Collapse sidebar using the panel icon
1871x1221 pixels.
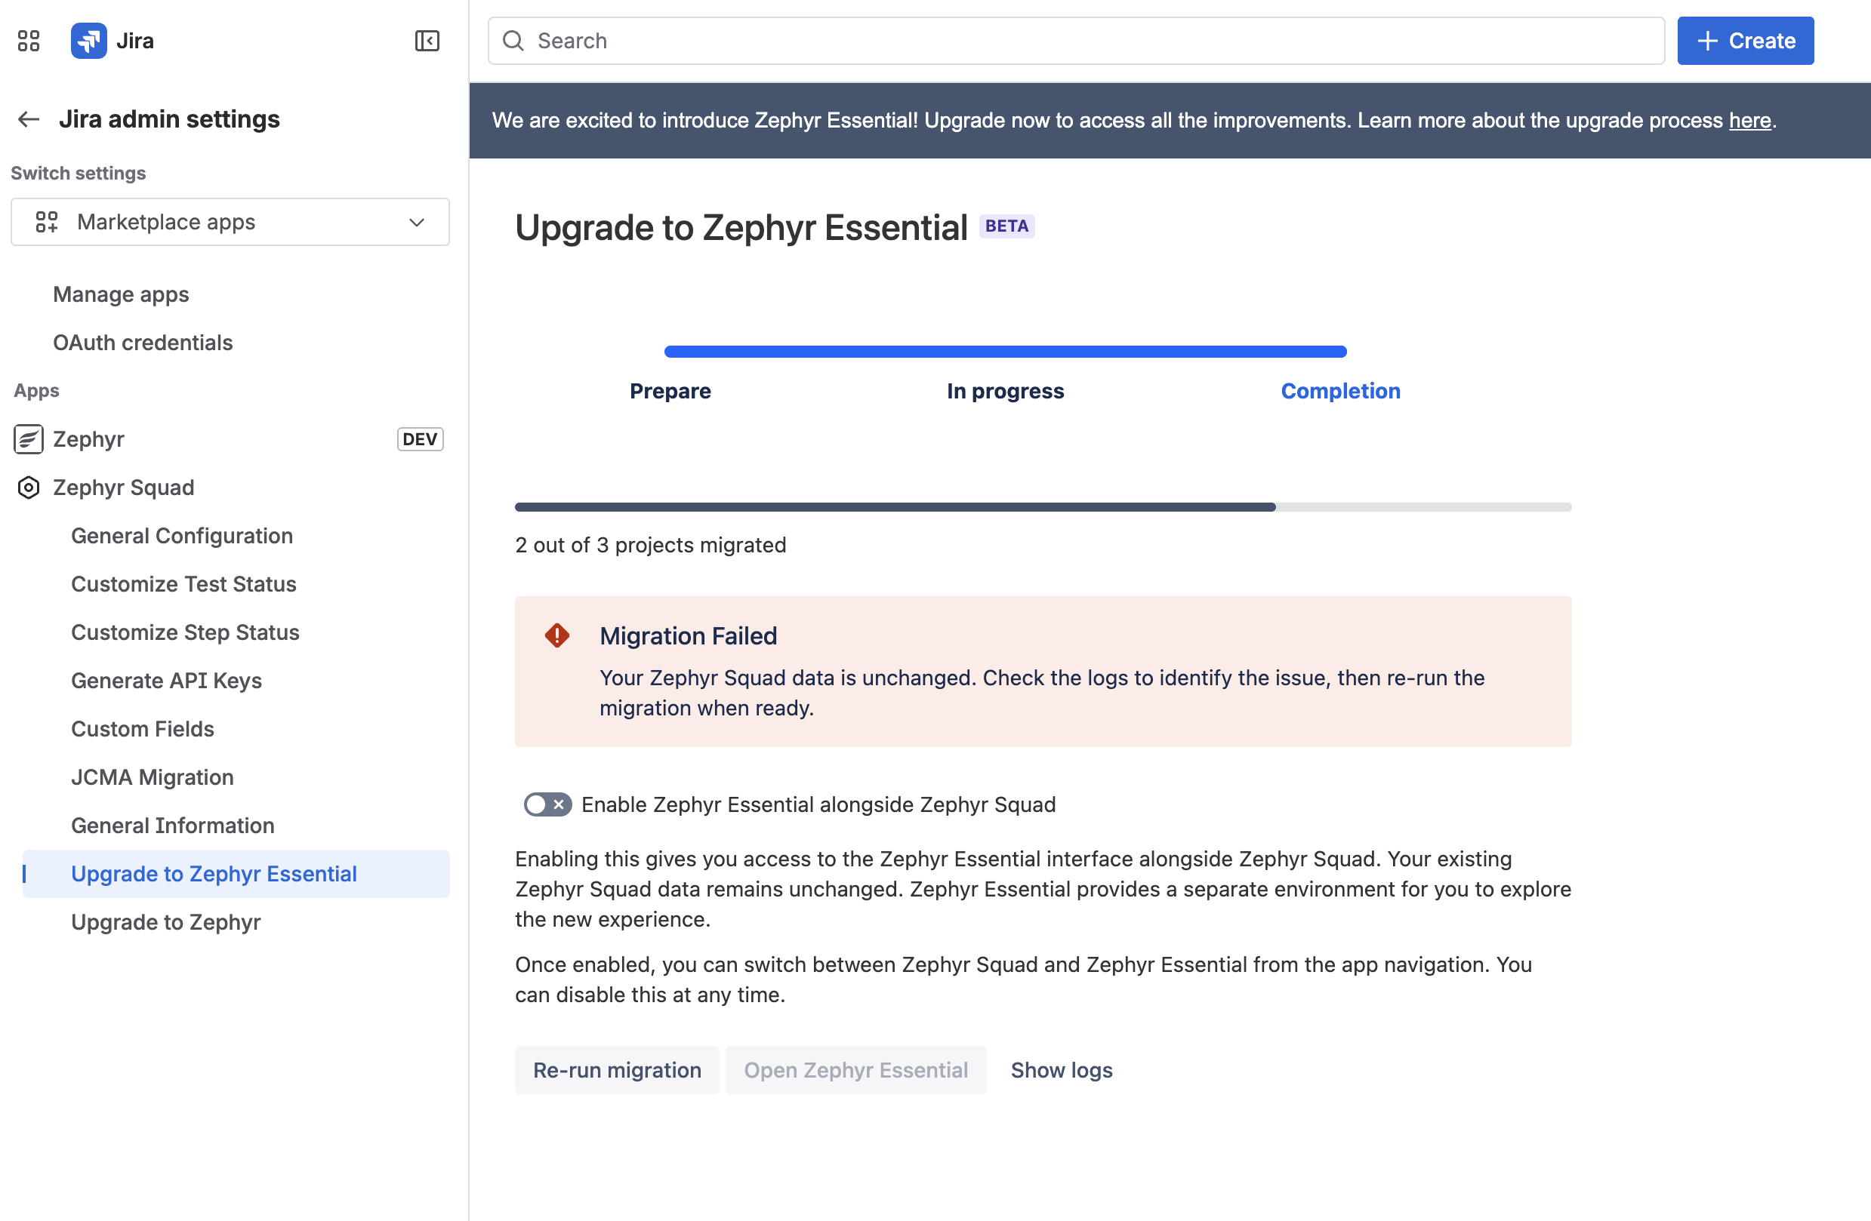[427, 41]
